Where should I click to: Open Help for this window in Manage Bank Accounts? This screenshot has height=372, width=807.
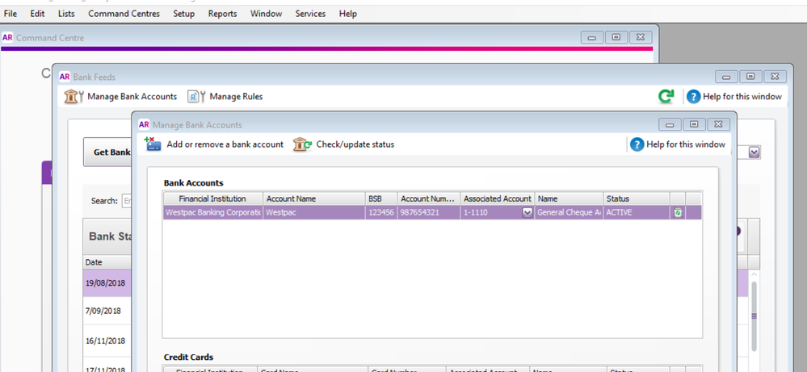[x=677, y=144]
